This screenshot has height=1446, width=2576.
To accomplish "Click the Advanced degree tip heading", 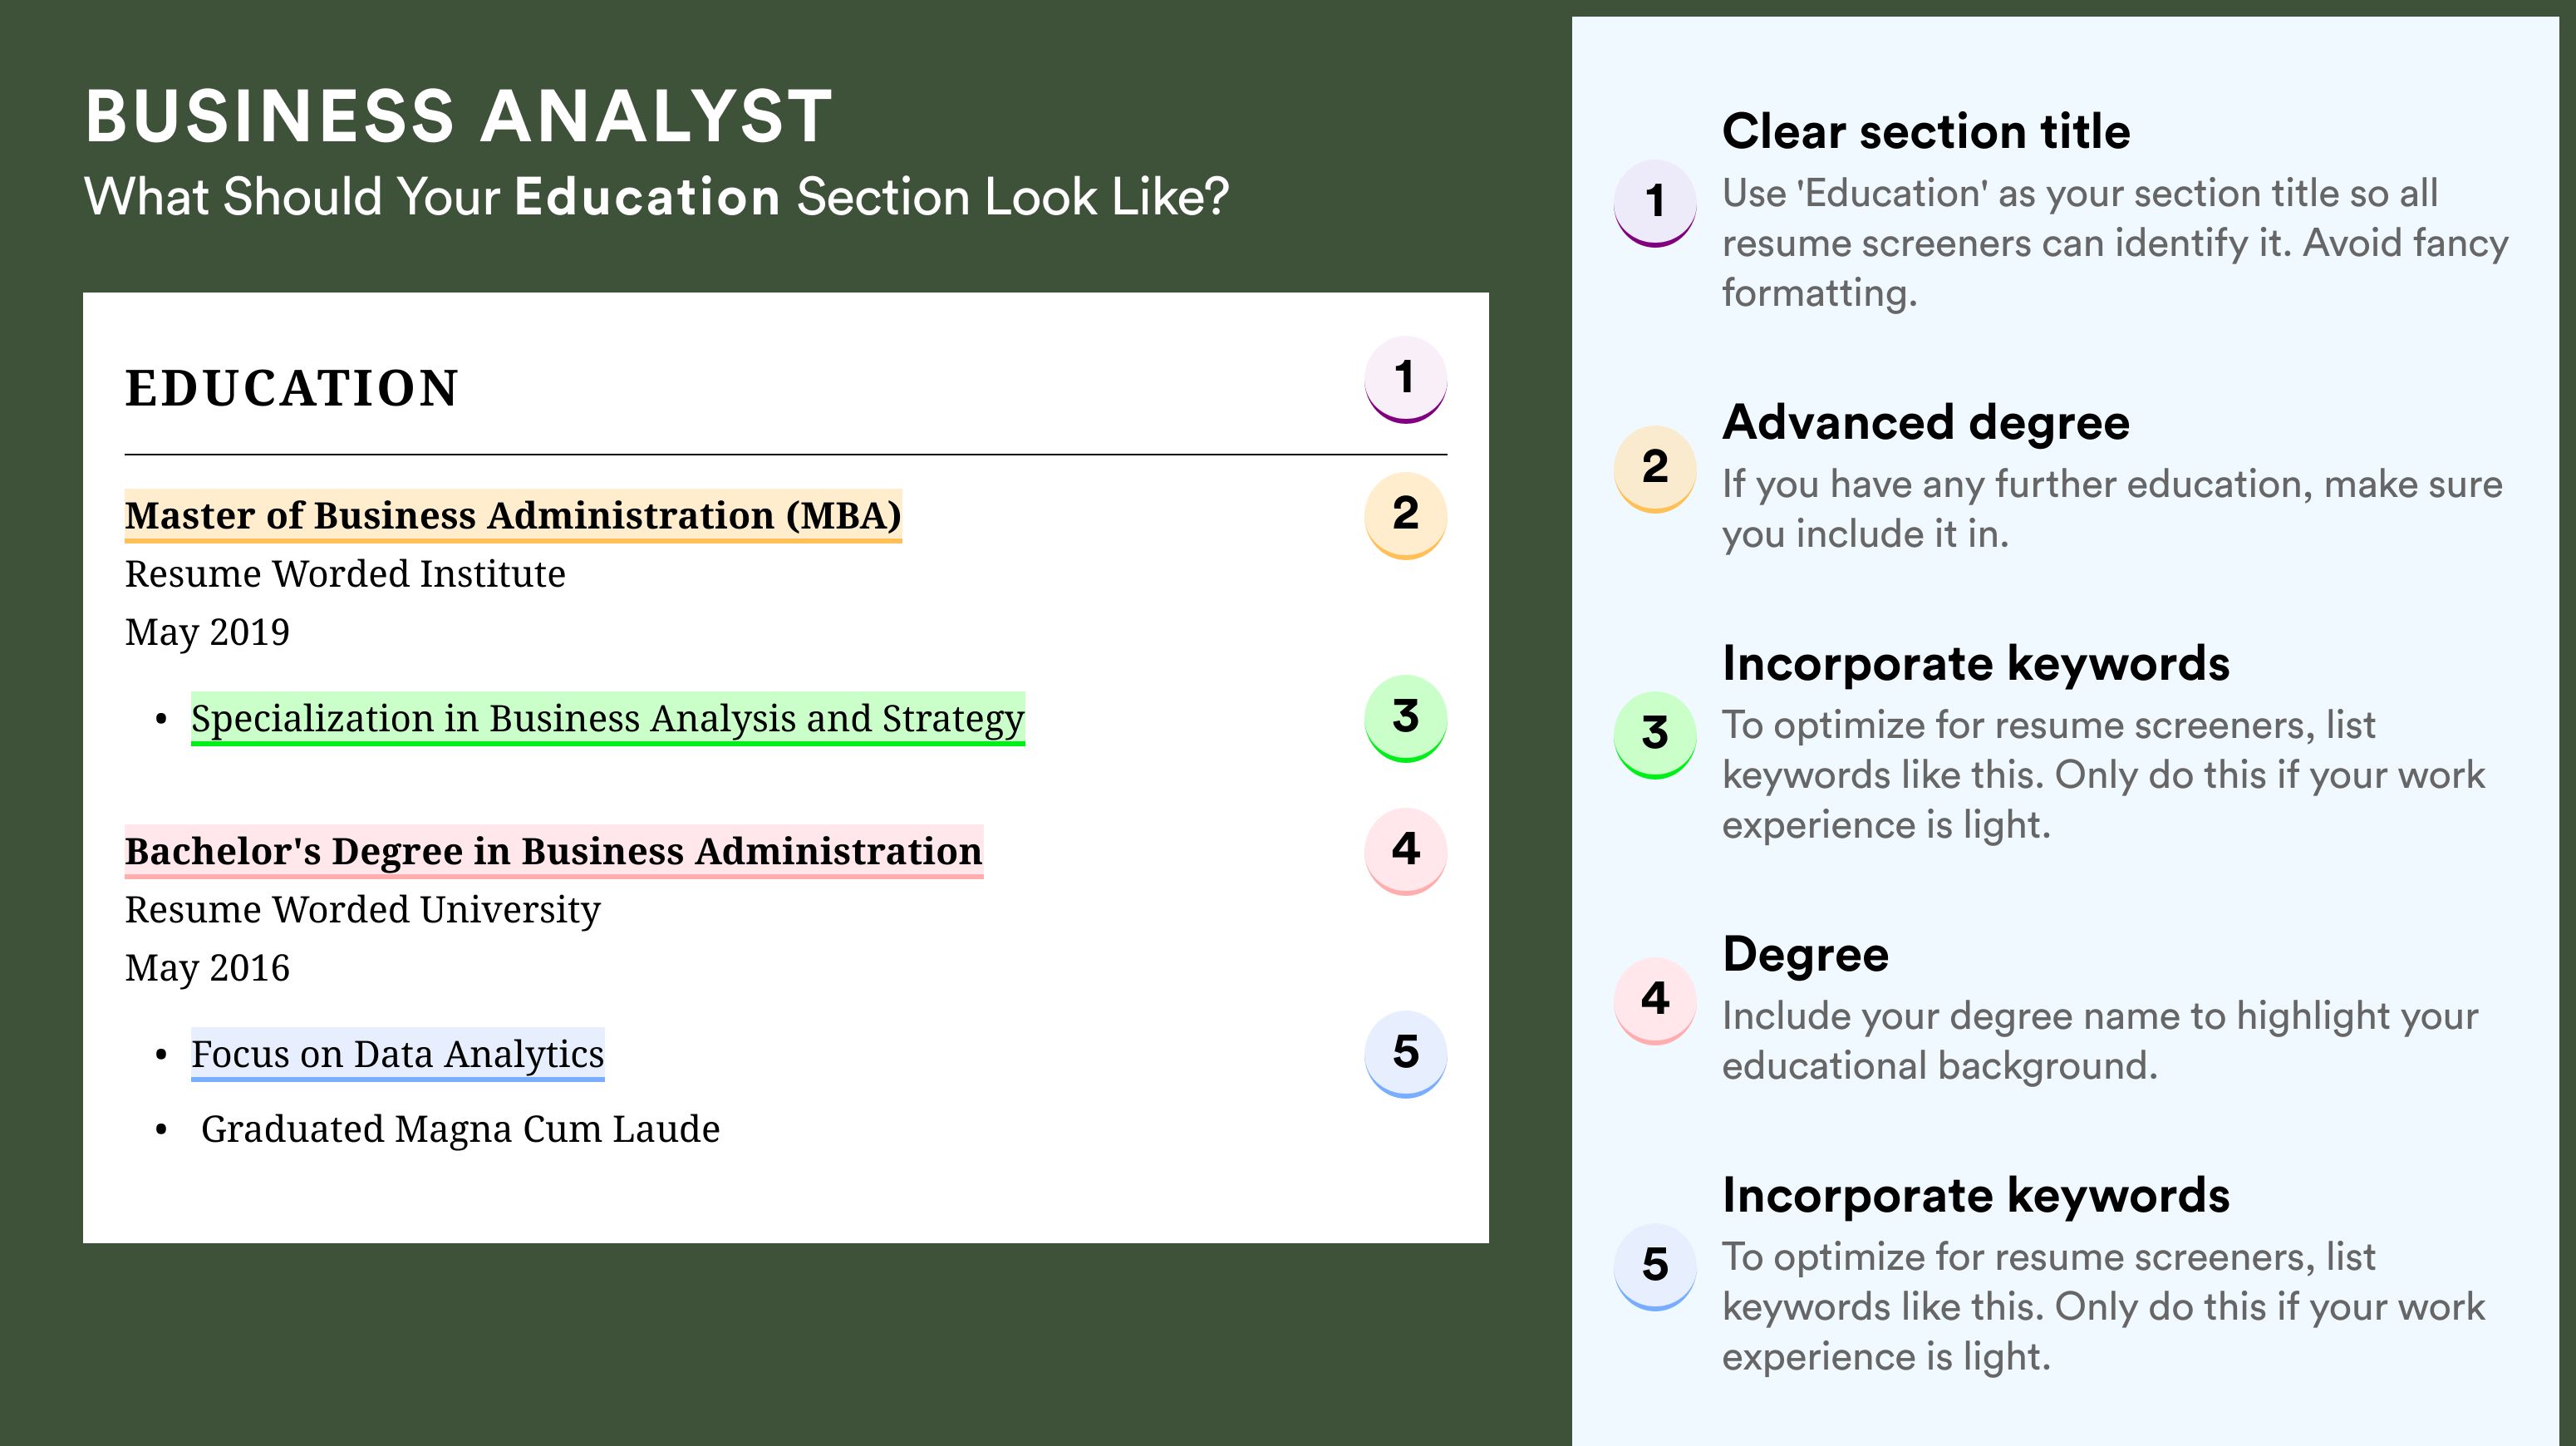I will (1926, 423).
